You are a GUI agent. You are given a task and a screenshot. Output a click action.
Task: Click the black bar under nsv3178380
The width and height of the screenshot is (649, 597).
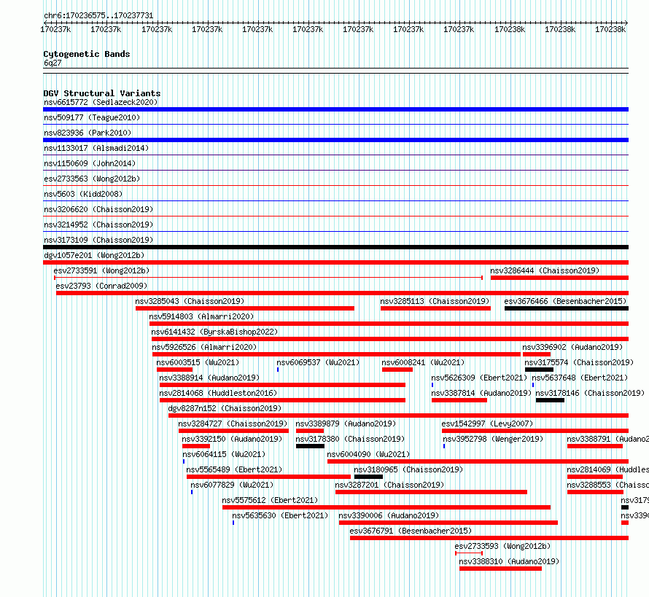[310, 446]
